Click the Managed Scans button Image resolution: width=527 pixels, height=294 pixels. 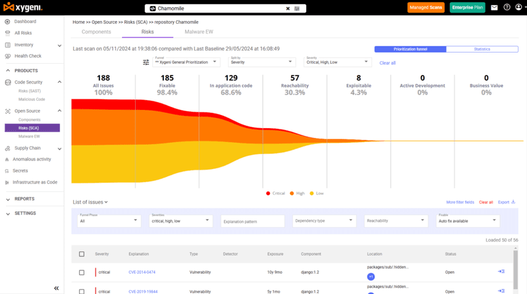point(427,8)
